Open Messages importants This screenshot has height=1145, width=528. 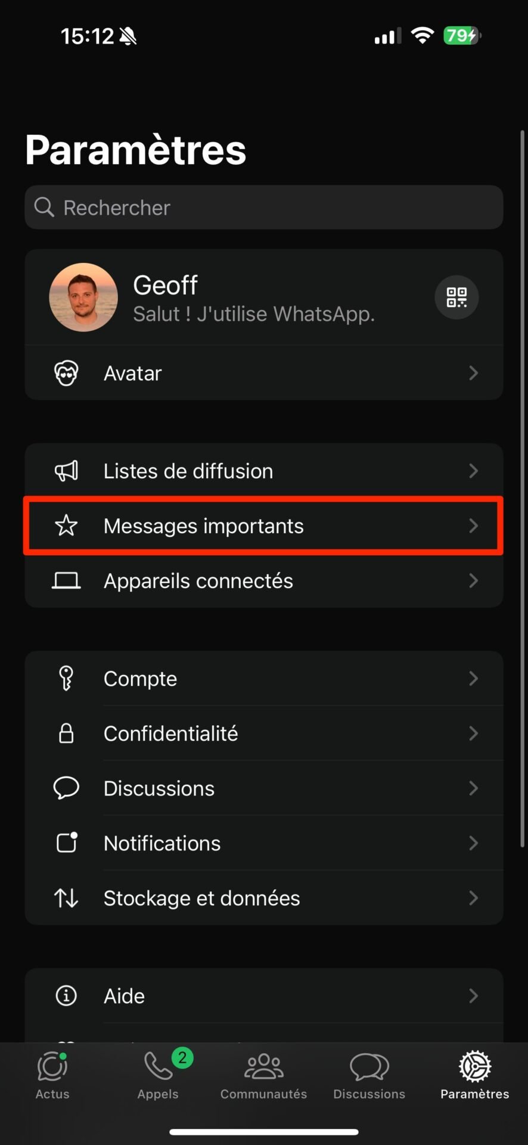click(264, 526)
